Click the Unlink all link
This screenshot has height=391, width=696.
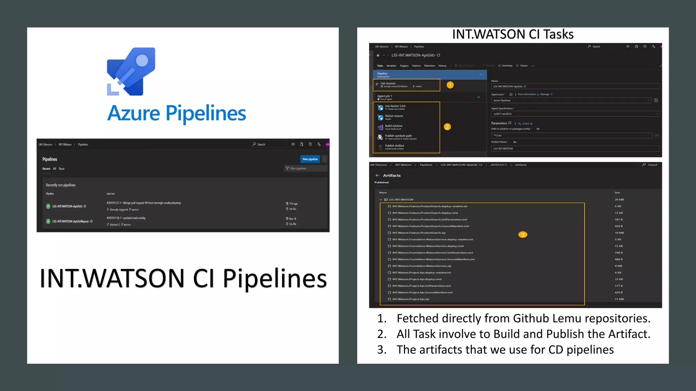tap(525, 124)
